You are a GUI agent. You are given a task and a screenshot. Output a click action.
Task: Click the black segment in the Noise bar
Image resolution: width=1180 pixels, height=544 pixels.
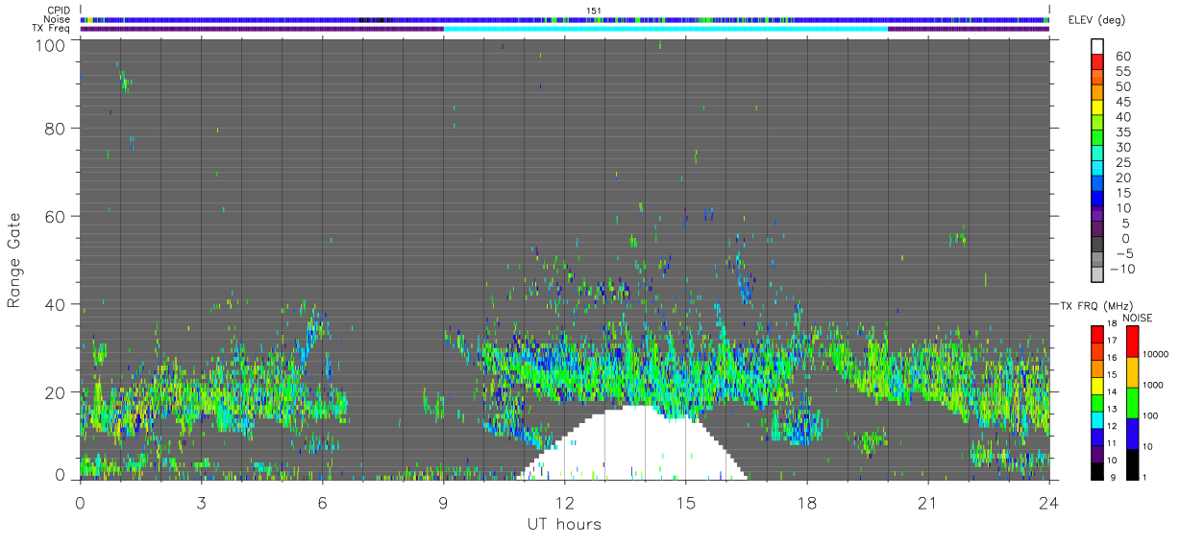click(372, 19)
